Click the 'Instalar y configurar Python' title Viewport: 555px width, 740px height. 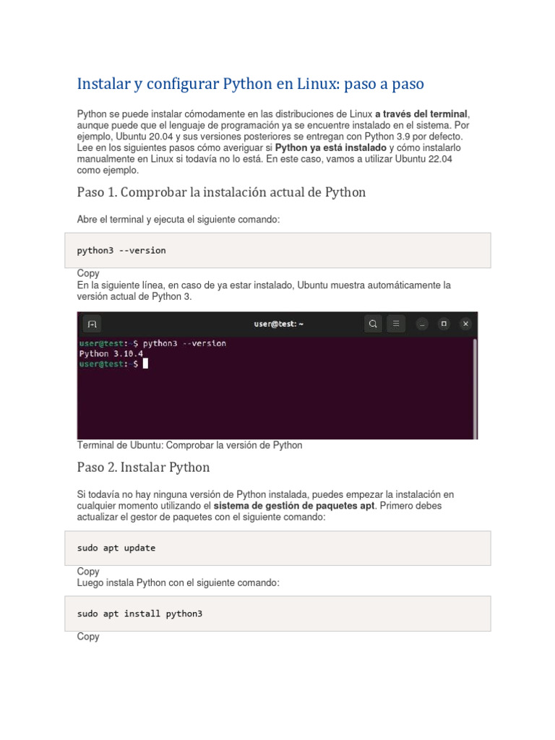coord(250,84)
